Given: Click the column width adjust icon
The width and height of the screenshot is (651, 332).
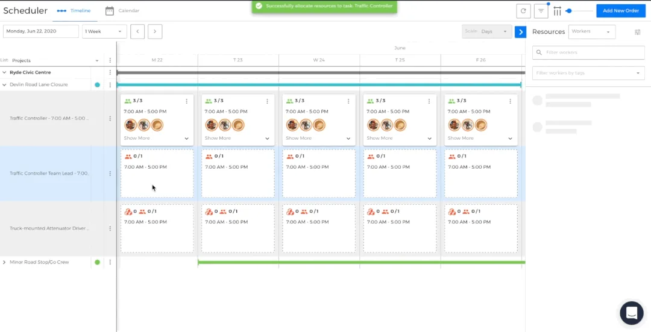Looking at the screenshot, I should pyautogui.click(x=557, y=11).
